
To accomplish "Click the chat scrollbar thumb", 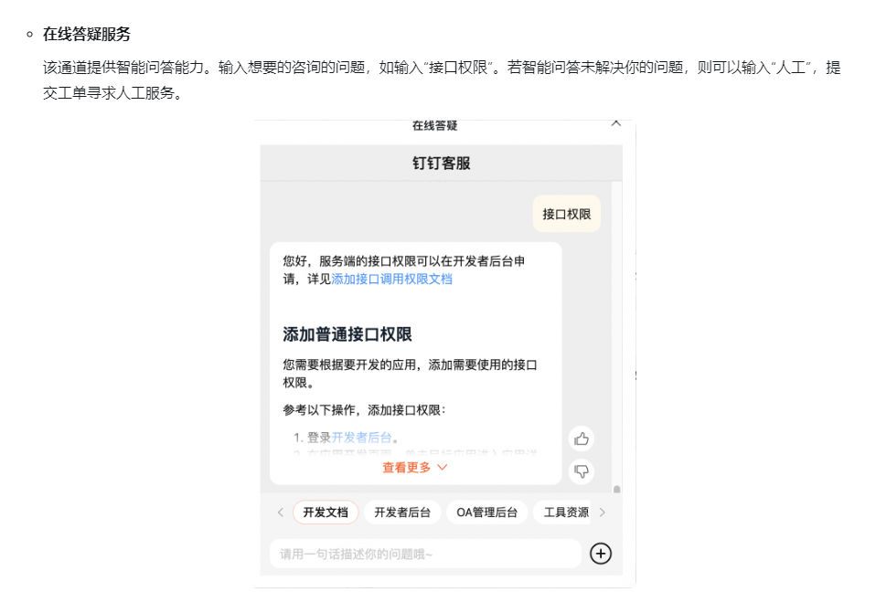I will pyautogui.click(x=617, y=490).
